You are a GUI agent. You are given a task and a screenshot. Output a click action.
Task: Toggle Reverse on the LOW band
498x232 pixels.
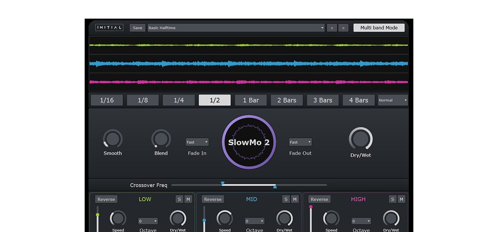click(x=106, y=199)
